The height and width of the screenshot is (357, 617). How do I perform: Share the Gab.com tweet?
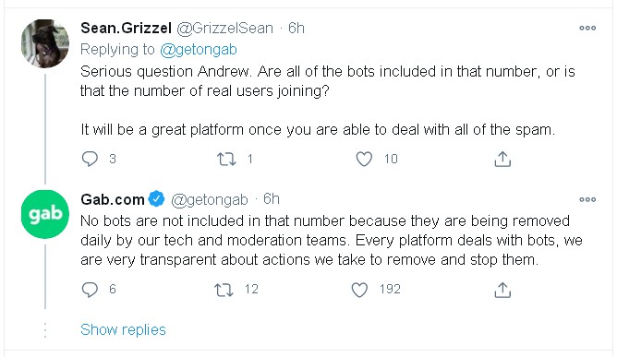click(x=502, y=290)
